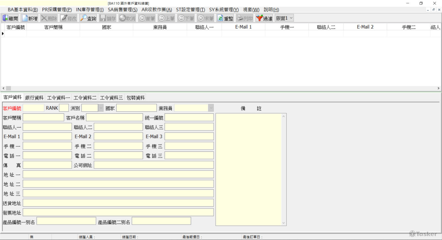Click the grid horizontal scrollbar right arrow
442x240 pixels.
438,88
